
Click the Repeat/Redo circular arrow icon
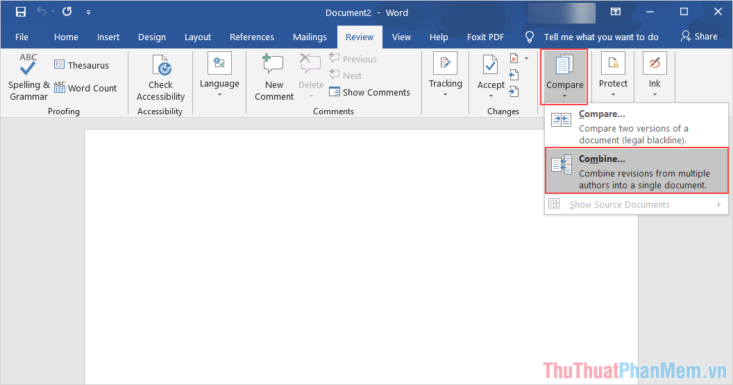[67, 12]
